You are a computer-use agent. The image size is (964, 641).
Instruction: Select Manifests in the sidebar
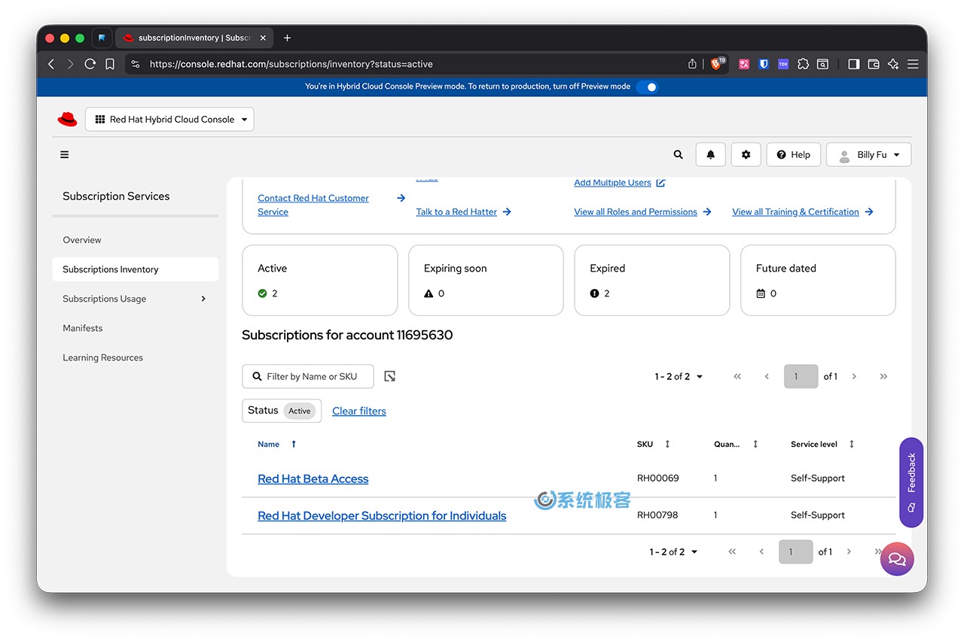click(x=83, y=328)
